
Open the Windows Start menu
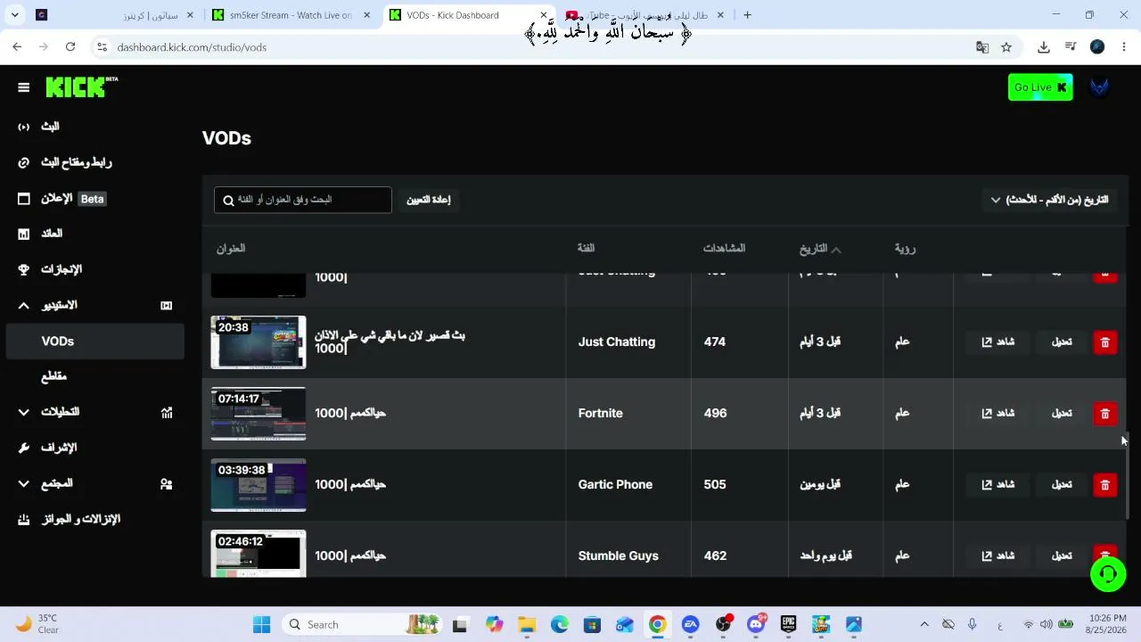click(261, 625)
